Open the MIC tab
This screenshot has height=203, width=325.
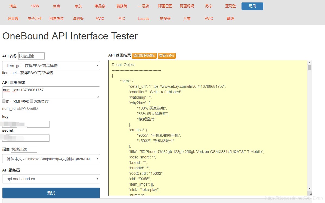[x=122, y=19]
